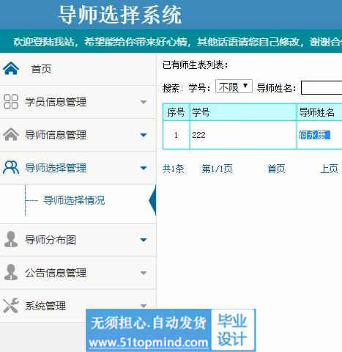Screen dimensions: 342x352
Task: Open the 学号 不限 dropdown
Action: [234, 87]
